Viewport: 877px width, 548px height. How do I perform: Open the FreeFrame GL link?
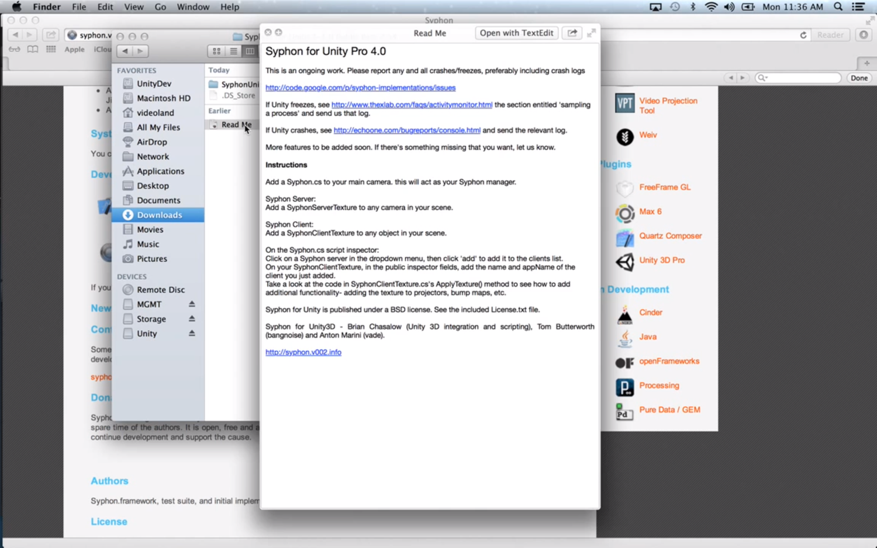tap(665, 187)
